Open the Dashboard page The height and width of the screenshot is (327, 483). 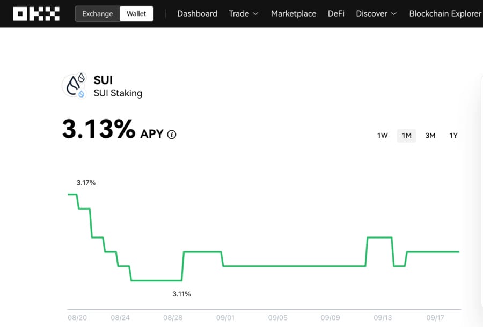pos(197,14)
